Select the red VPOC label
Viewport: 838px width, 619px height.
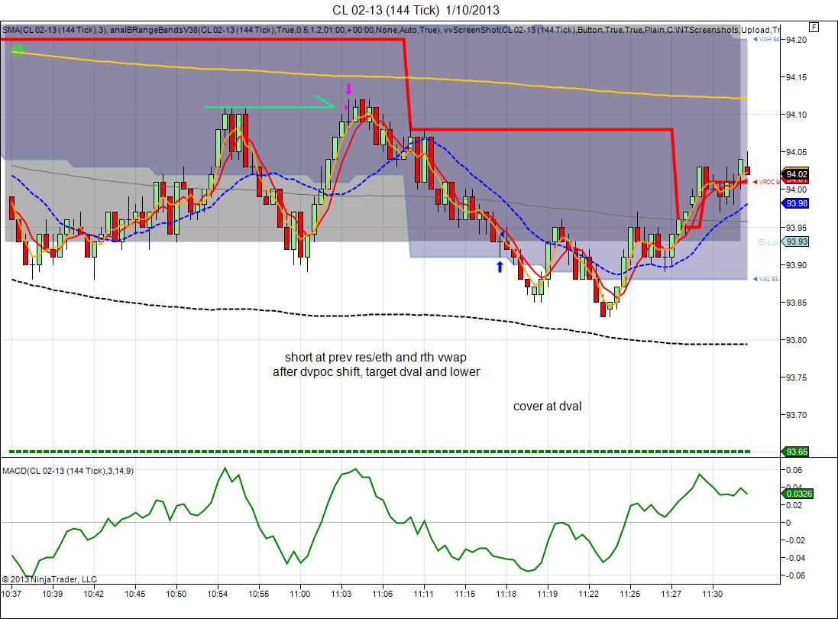point(766,183)
